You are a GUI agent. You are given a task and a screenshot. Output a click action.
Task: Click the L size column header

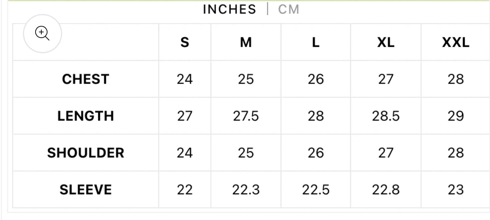click(x=315, y=42)
